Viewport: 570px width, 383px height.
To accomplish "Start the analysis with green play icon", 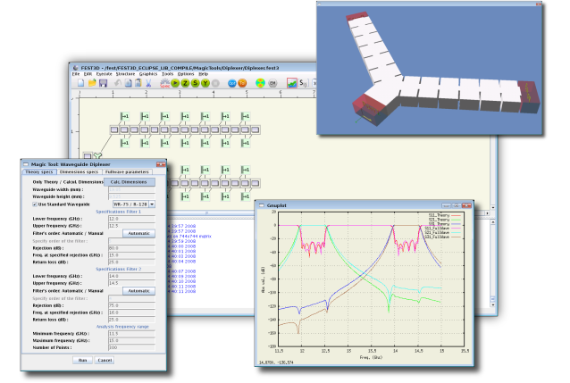I will (x=175, y=83).
